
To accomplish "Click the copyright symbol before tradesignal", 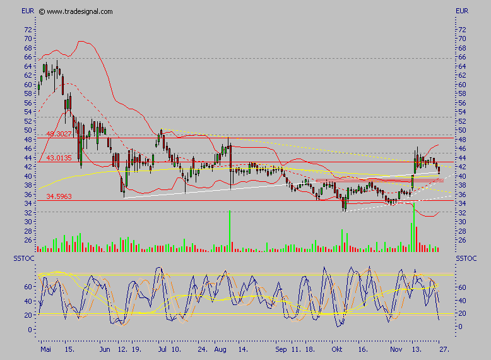I will tap(42, 11).
